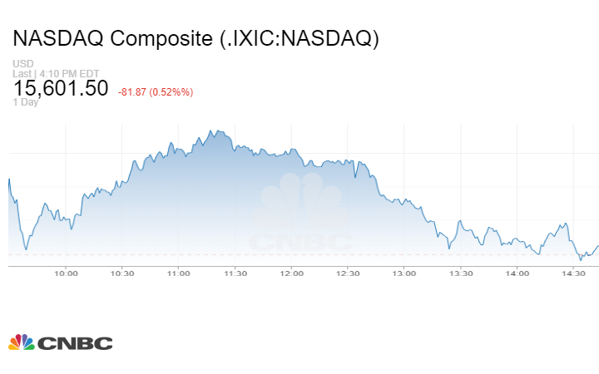Select the 13:30 time axis label
The image size is (599, 374).
point(461,273)
